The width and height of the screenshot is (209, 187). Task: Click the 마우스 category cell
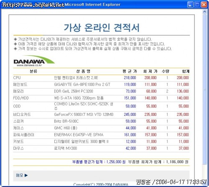coord(18,149)
